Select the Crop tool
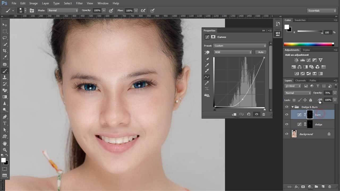This screenshot has height=191, width=340. [5, 51]
